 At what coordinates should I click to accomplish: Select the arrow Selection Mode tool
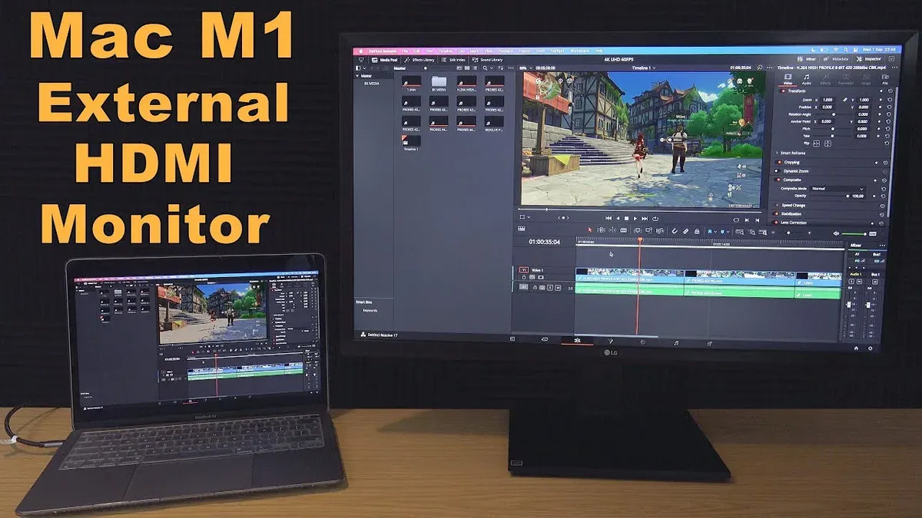click(x=590, y=230)
